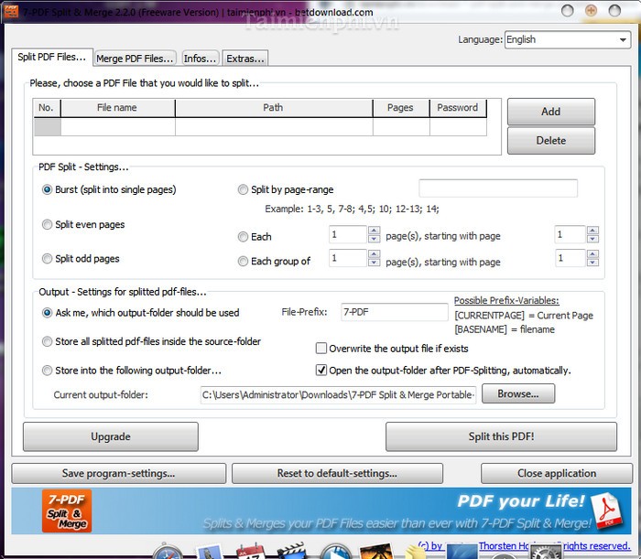Click the 'PDF your Life!' banner text
The height and width of the screenshot is (559, 641).
[x=521, y=501]
